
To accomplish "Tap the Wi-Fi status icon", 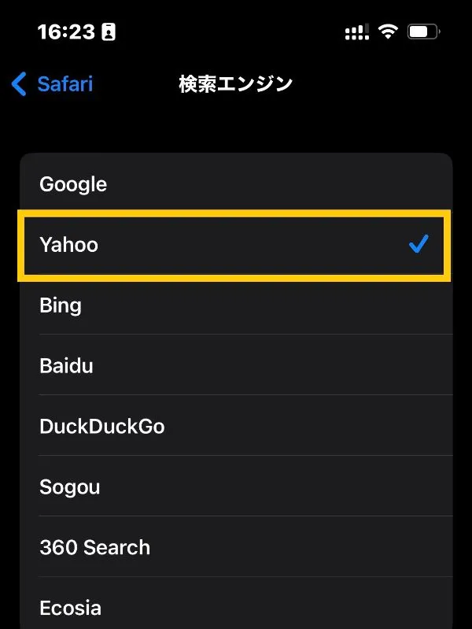I will [x=388, y=31].
